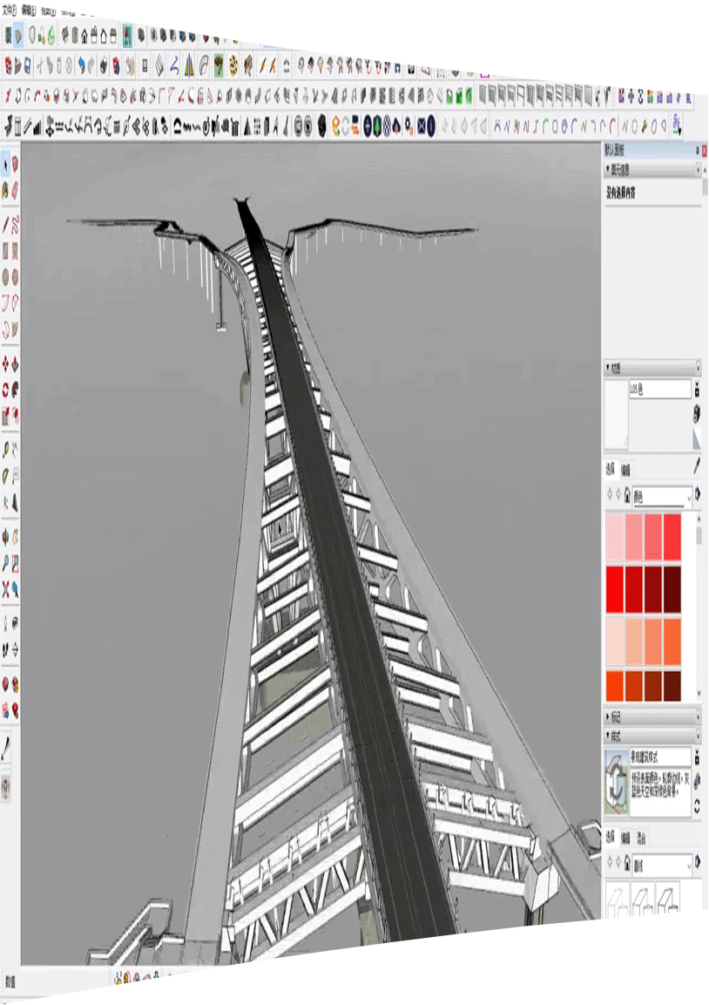The width and height of the screenshot is (709, 1005).
Task: Pick the eyedropper sample paint icon
Action: click(696, 466)
